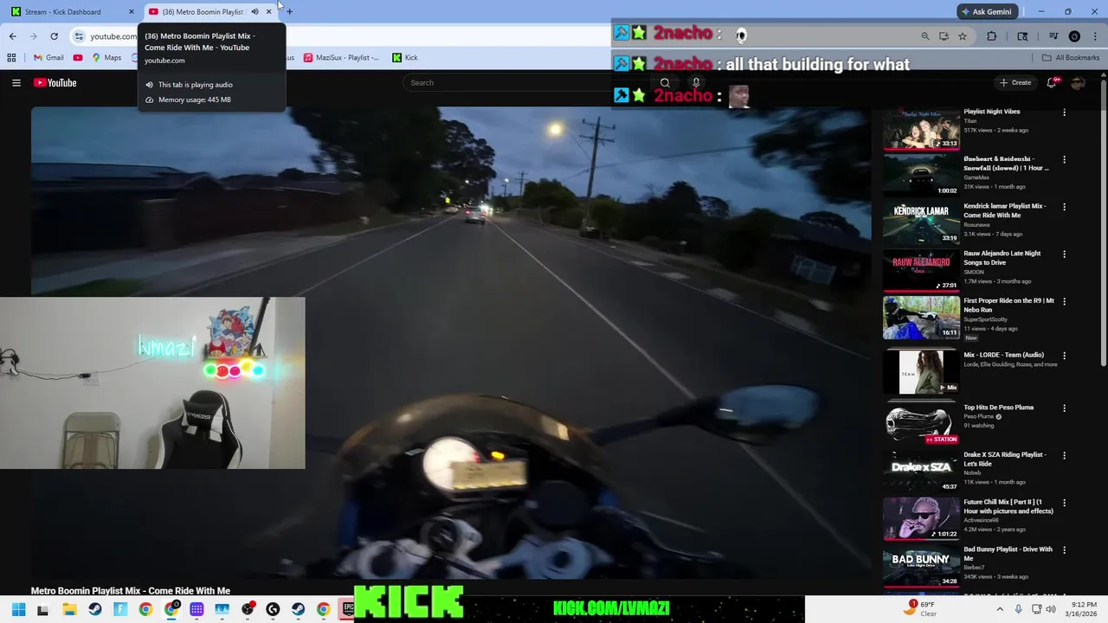
Task: Open options for First Proper Ride video
Action: click(1064, 302)
